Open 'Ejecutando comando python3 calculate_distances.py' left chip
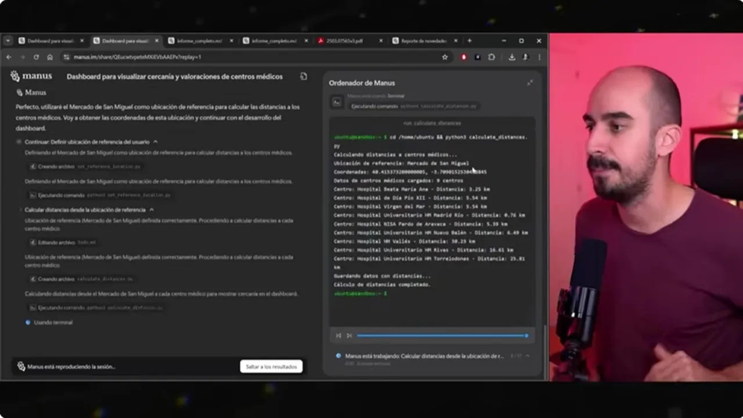 point(96,308)
